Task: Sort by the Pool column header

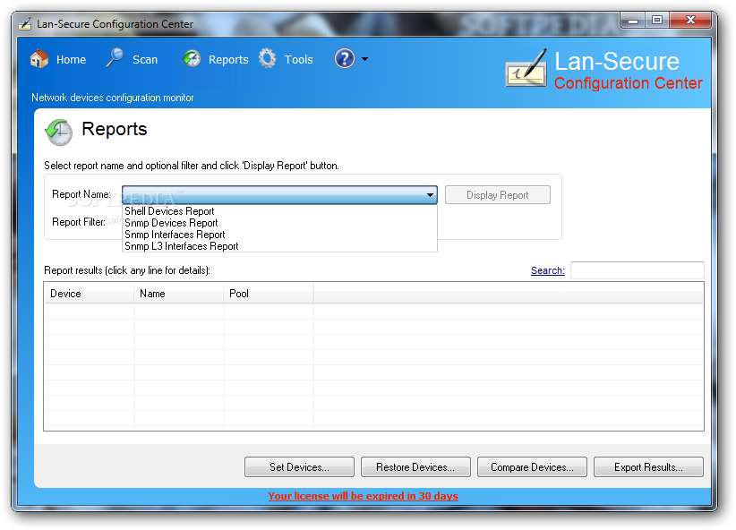Action: (269, 294)
